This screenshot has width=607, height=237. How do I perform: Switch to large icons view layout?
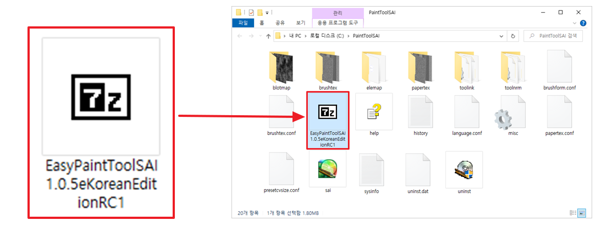[x=582, y=213]
